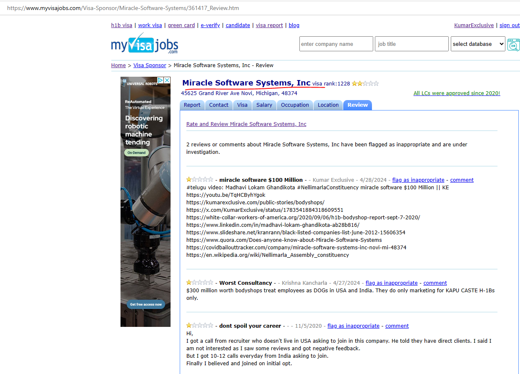Open the 'green card' top navigation link
Screen dimensions: 520x374
181,25
